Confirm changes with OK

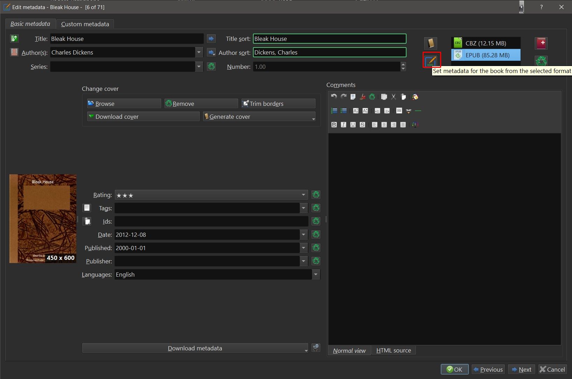click(x=454, y=369)
